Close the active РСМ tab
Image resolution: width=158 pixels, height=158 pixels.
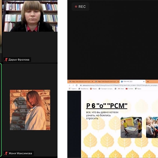(x=144, y=82)
